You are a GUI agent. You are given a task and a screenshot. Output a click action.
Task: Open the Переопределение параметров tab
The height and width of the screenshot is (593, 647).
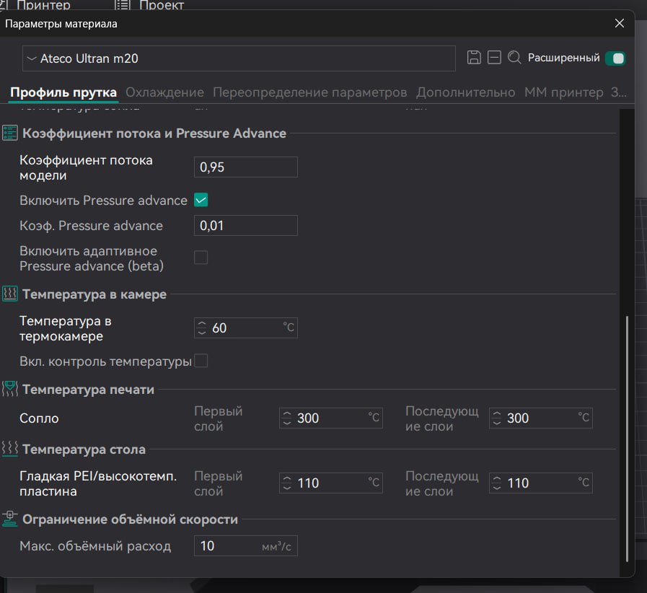tap(310, 92)
